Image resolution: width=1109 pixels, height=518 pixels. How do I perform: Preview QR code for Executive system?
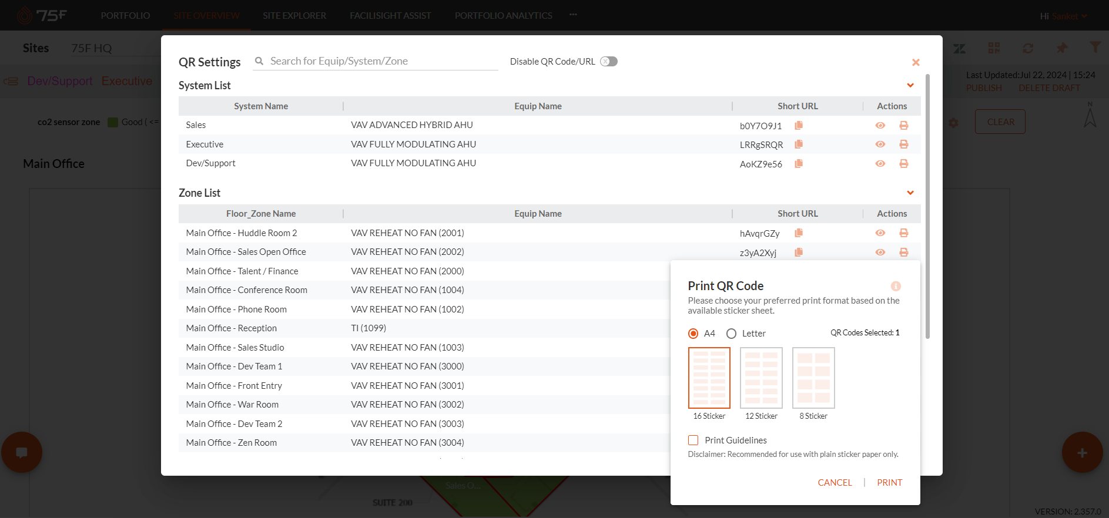point(880,144)
